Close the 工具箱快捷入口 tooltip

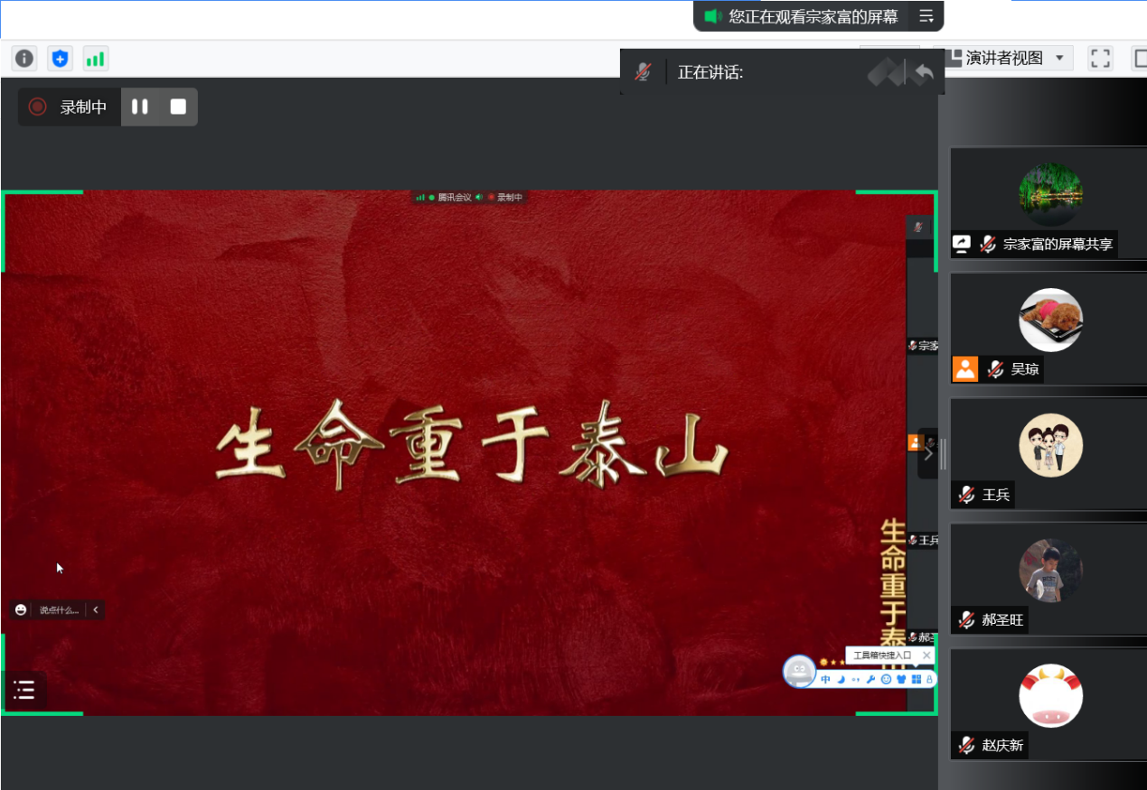(926, 655)
